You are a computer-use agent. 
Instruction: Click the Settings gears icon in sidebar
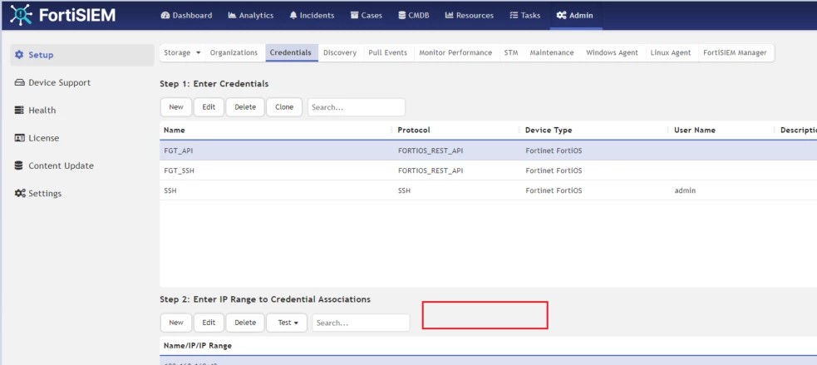coord(20,193)
